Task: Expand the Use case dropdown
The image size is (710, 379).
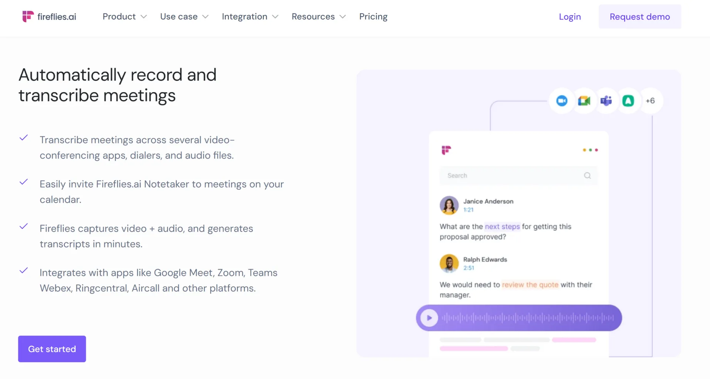Action: (x=185, y=17)
